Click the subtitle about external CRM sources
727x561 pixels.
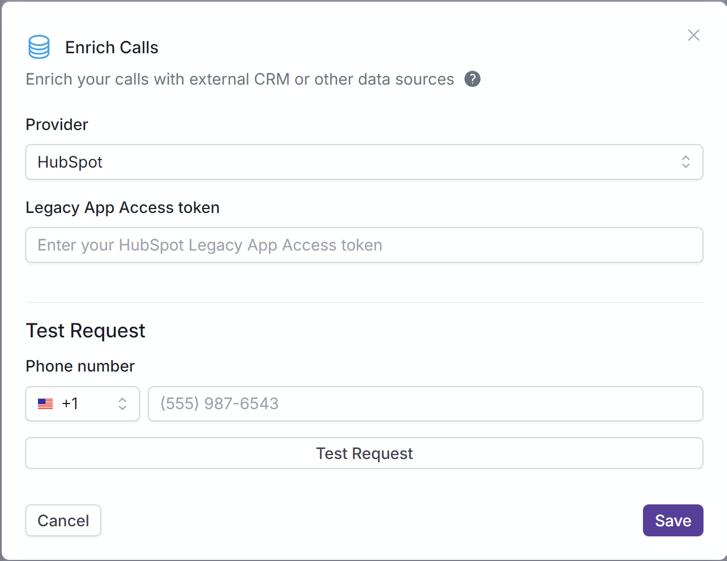[240, 80]
